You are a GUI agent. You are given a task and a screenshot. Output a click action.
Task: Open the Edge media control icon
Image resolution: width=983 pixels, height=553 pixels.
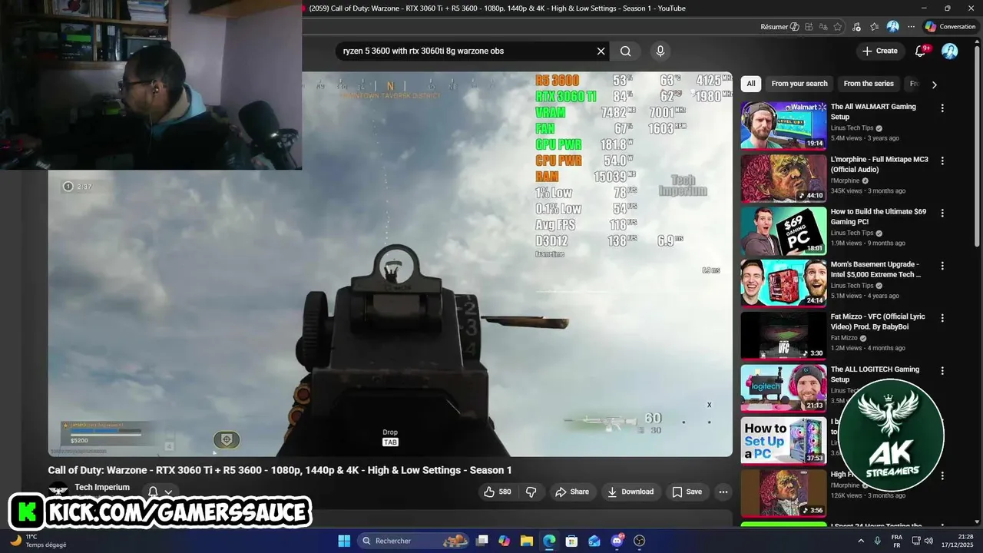(856, 27)
